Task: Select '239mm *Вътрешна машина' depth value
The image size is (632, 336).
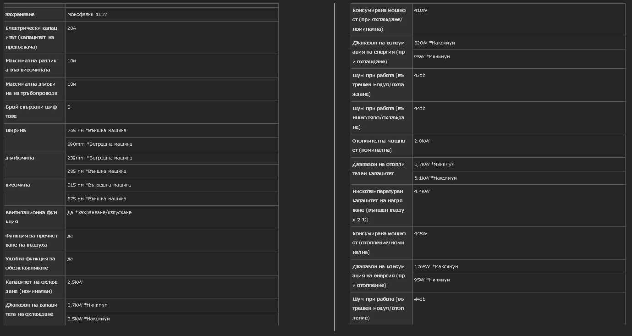Action: (99, 158)
